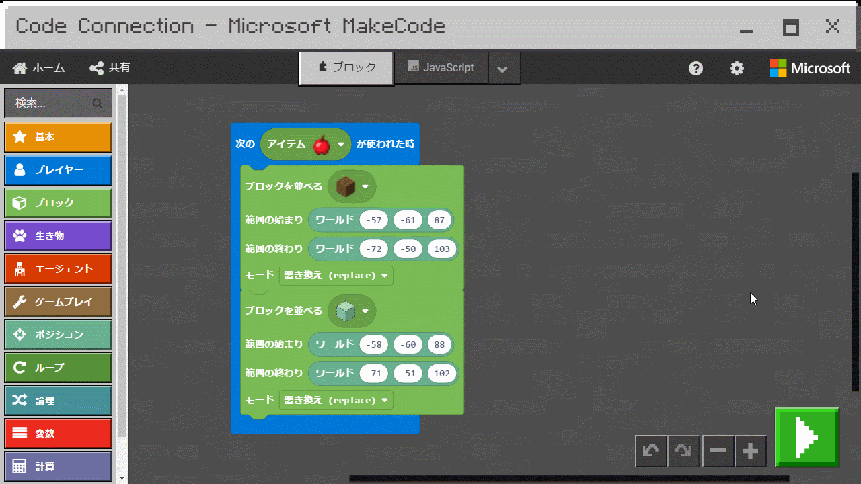Open the 論理 category

coord(58,401)
